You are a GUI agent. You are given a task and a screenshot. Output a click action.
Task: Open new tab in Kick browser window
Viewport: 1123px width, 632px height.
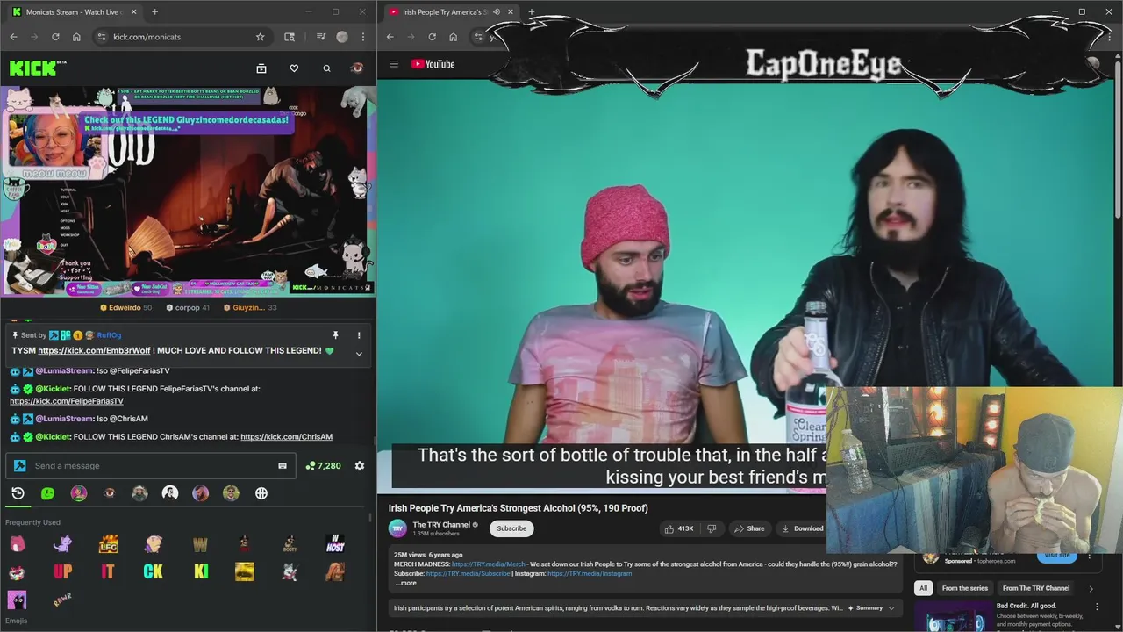coord(154,12)
